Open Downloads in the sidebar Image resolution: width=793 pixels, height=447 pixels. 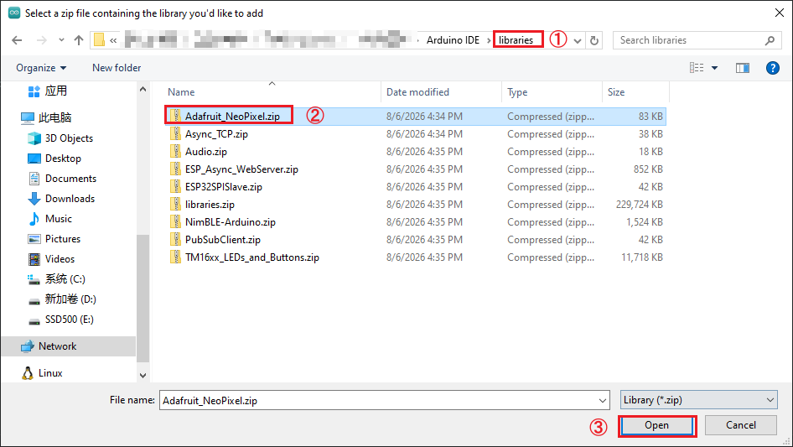(x=70, y=199)
